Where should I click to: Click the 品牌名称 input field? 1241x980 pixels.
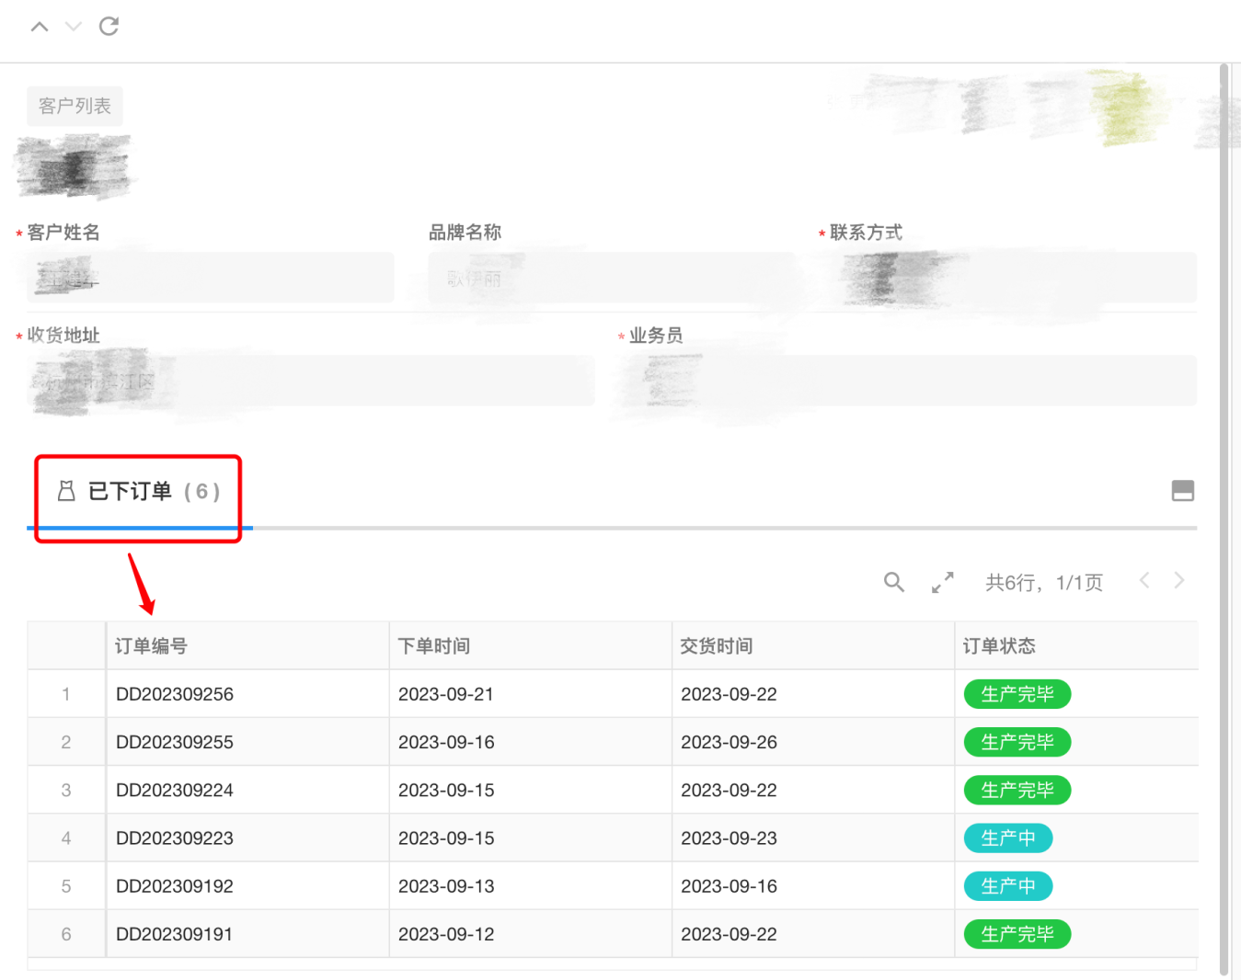click(611, 278)
